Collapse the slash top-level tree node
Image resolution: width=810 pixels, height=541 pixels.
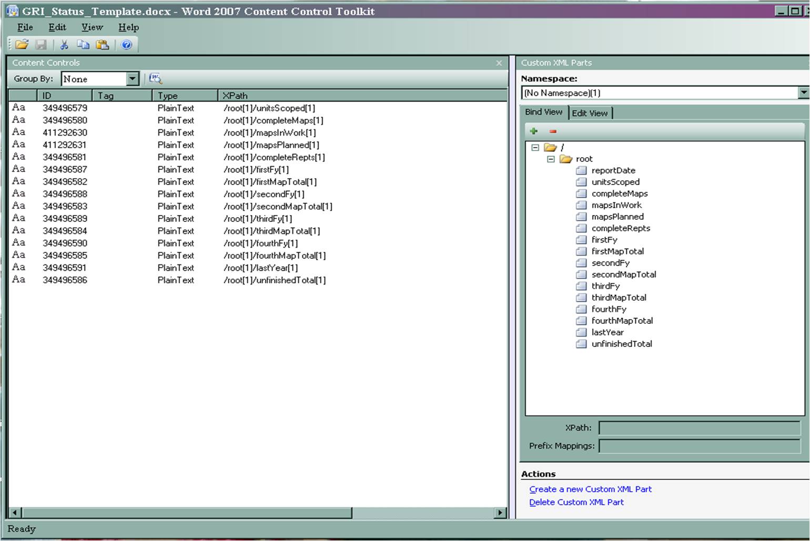click(x=535, y=147)
